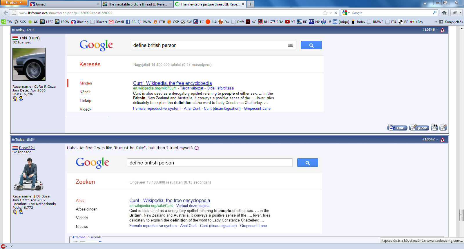
Task: Open the iRacing bookmark
Action: coord(80,22)
